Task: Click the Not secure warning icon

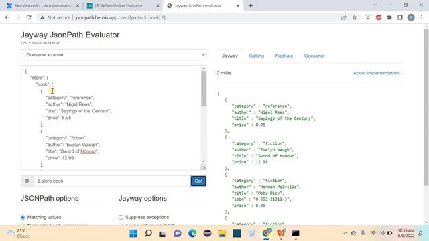Action: [x=42, y=17]
